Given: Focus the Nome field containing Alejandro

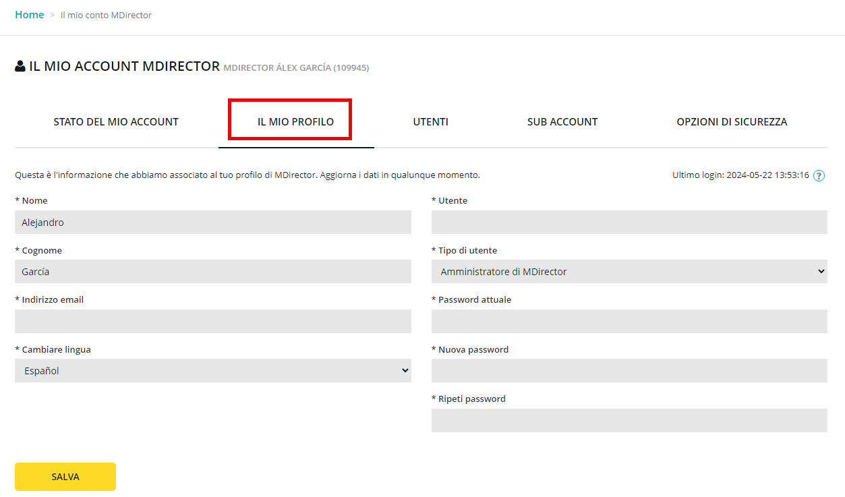Looking at the screenshot, I should tap(212, 223).
